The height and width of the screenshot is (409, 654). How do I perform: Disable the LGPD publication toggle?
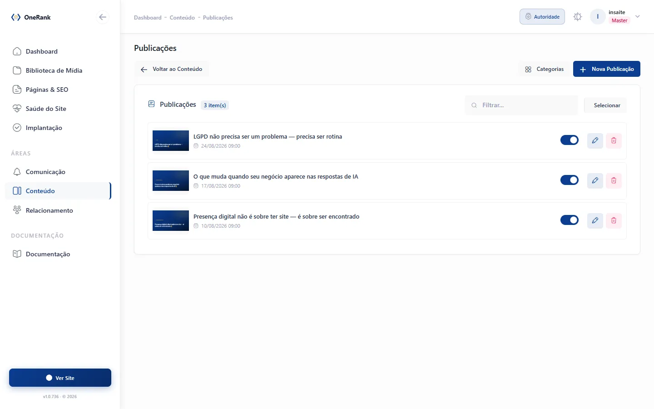click(570, 140)
